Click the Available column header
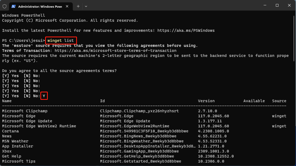The image size is (296, 166). [x=254, y=101]
